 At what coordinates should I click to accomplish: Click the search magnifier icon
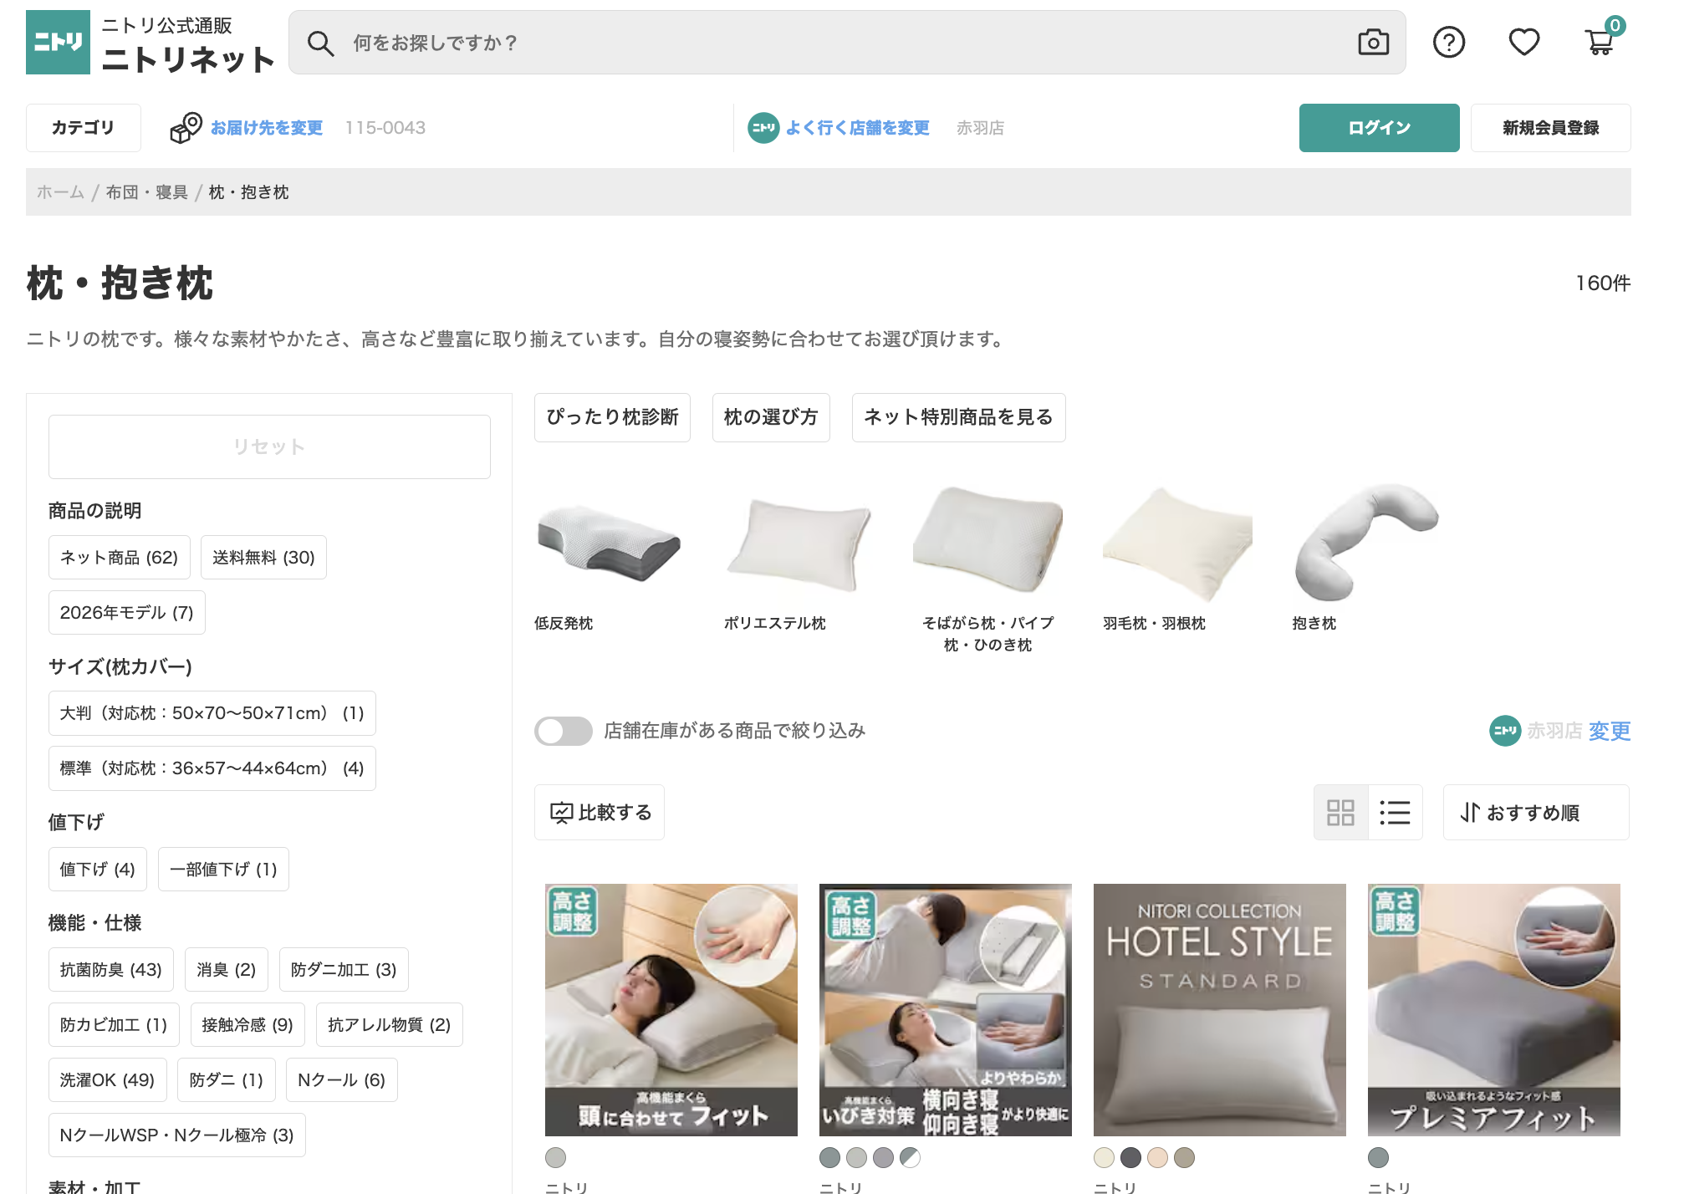click(x=320, y=43)
